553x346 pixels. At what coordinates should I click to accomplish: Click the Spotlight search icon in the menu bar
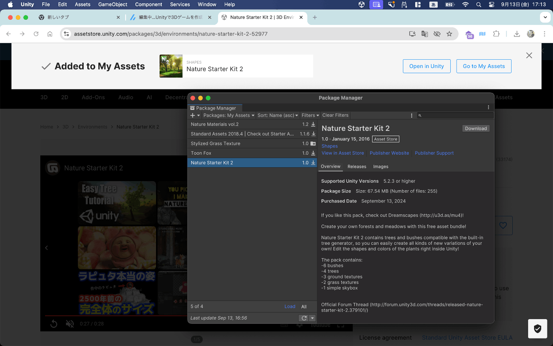point(479,5)
